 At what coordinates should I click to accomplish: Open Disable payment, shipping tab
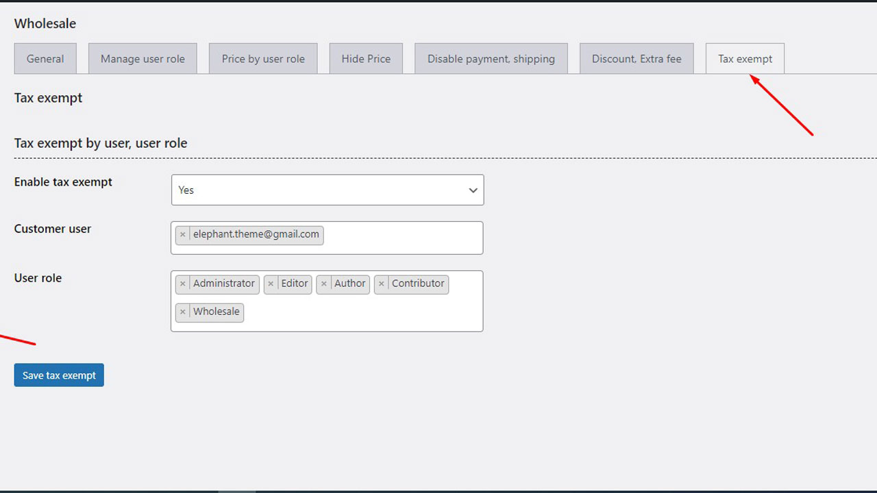click(x=491, y=59)
